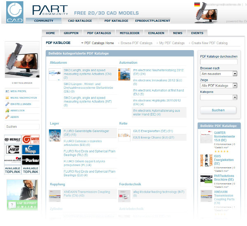
Task: Open GANTER Normelemente thumbnail in Beliebte panel
Action: [206, 137]
